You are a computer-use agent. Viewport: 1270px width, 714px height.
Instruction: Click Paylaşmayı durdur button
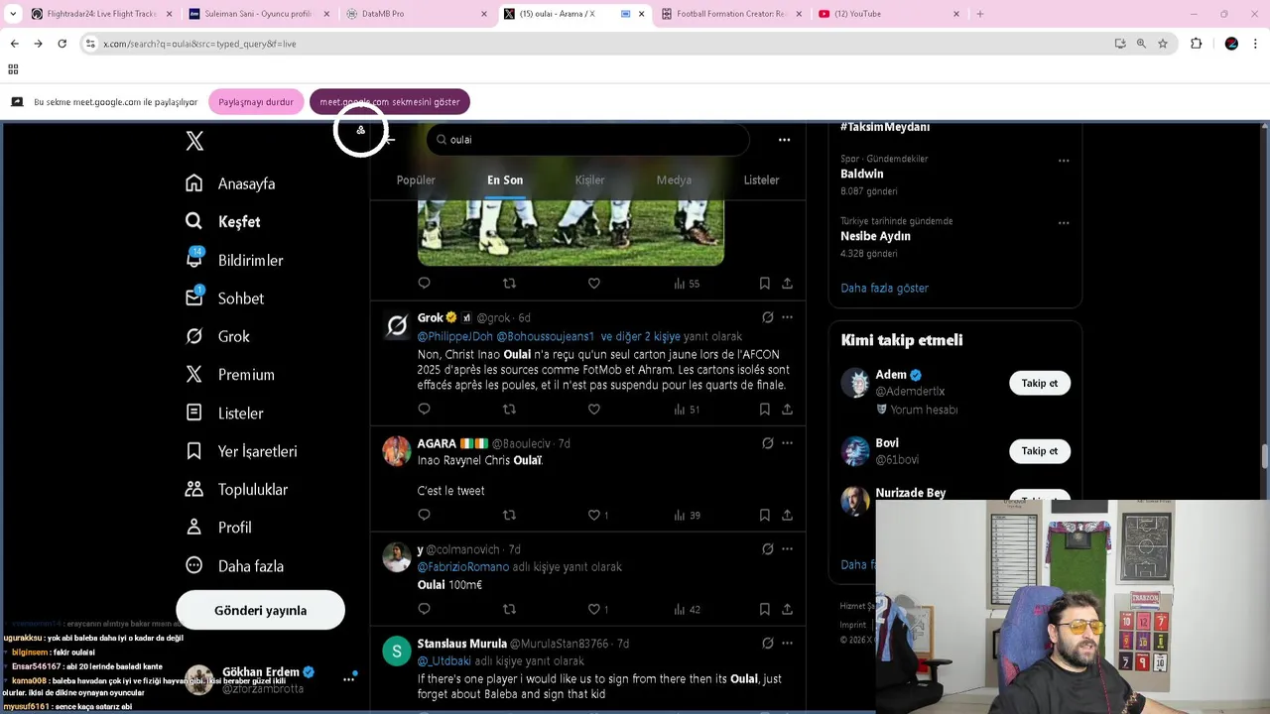pyautogui.click(x=256, y=102)
